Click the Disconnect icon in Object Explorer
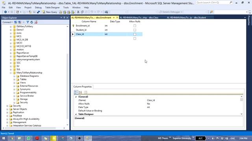Image resolution: width=252 pixels, height=141 pixels. coord(20,22)
